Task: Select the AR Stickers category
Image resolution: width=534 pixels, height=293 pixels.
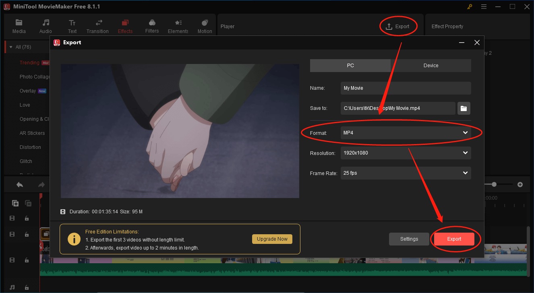Action: pos(32,133)
